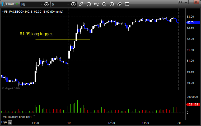
Task: Click the FB, FACEBOOK INC chart title
Action: click(33, 12)
